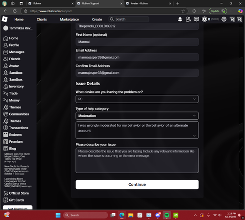
Task: Open the taskbar clock showing 2:23 PM
Action: click(x=230, y=215)
